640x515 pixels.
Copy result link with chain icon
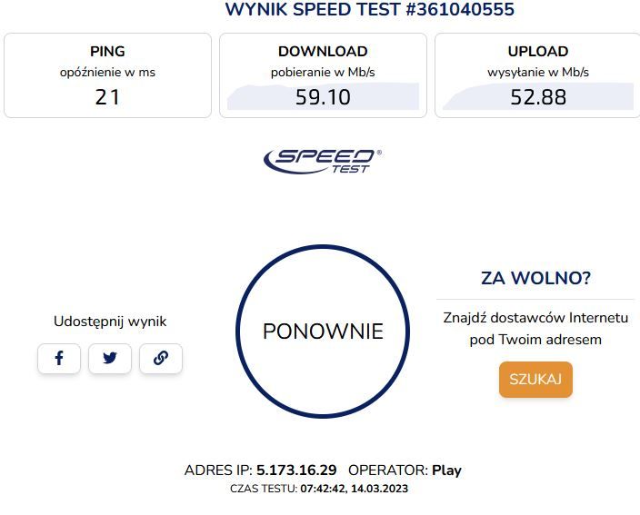click(161, 359)
